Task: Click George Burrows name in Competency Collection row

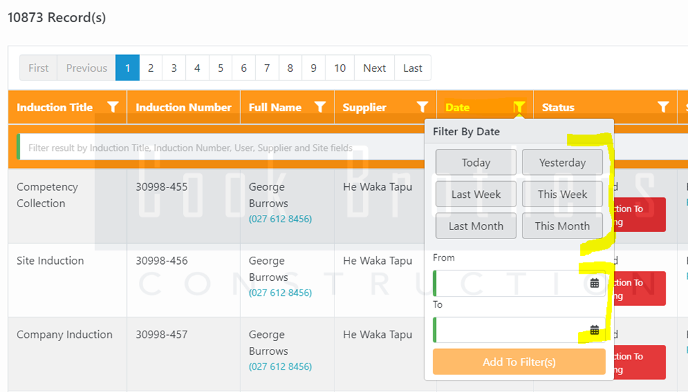Action: tap(268, 195)
